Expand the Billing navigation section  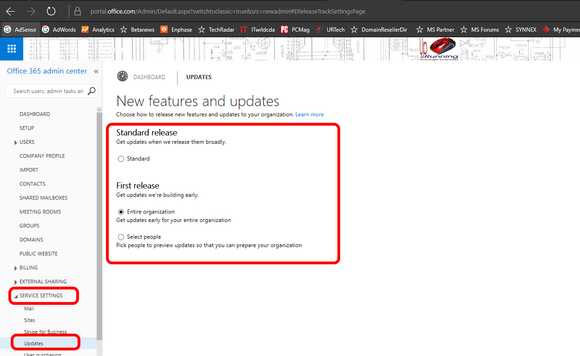[16, 268]
